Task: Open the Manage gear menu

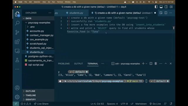Action: click(17, 97)
